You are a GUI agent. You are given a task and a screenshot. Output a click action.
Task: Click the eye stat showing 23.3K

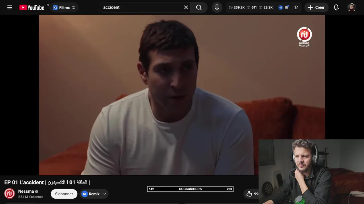(266, 7)
